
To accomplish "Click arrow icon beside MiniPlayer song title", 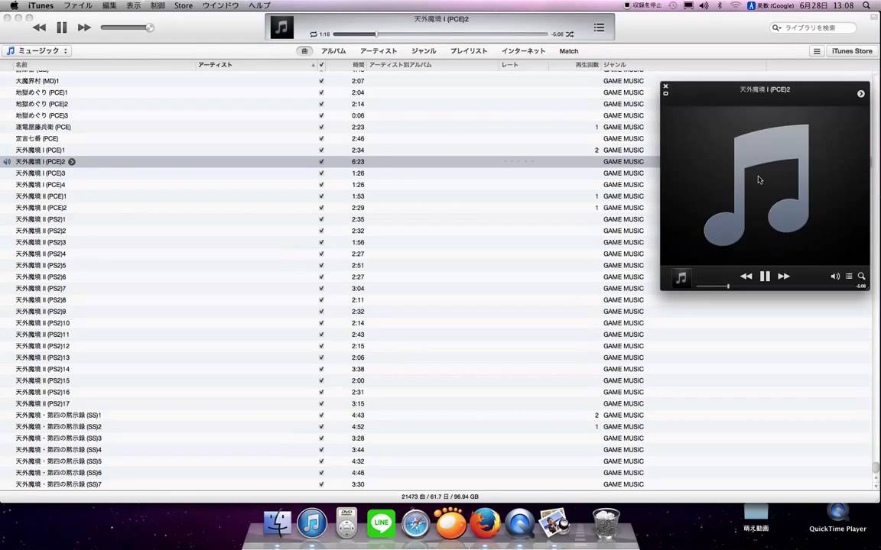I will point(860,94).
